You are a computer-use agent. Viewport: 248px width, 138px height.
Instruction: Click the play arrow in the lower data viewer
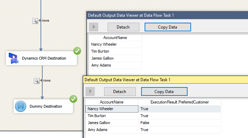[x=90, y=91]
